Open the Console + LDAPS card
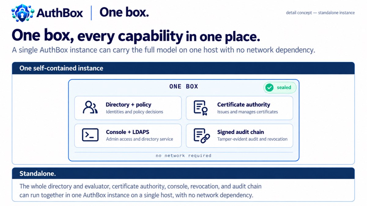This screenshot has height=206, width=367. (x=128, y=136)
